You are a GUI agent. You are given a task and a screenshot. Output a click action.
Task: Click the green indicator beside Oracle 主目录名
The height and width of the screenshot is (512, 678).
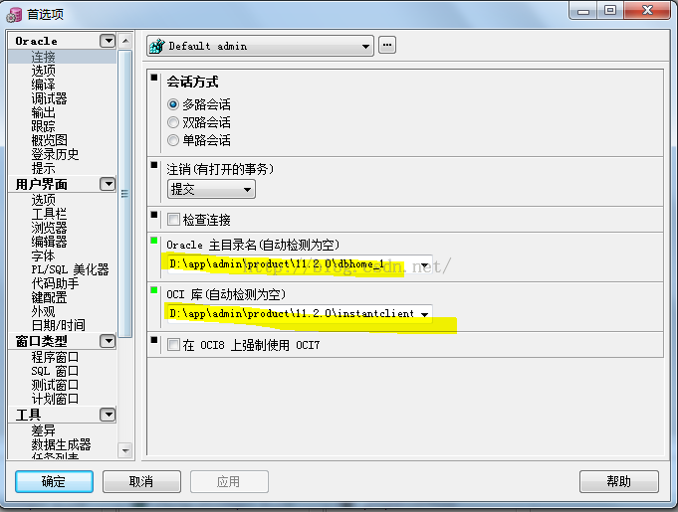(x=154, y=241)
